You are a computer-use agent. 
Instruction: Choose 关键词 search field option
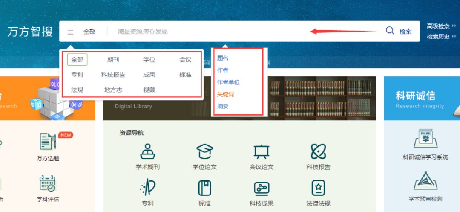tap(225, 94)
